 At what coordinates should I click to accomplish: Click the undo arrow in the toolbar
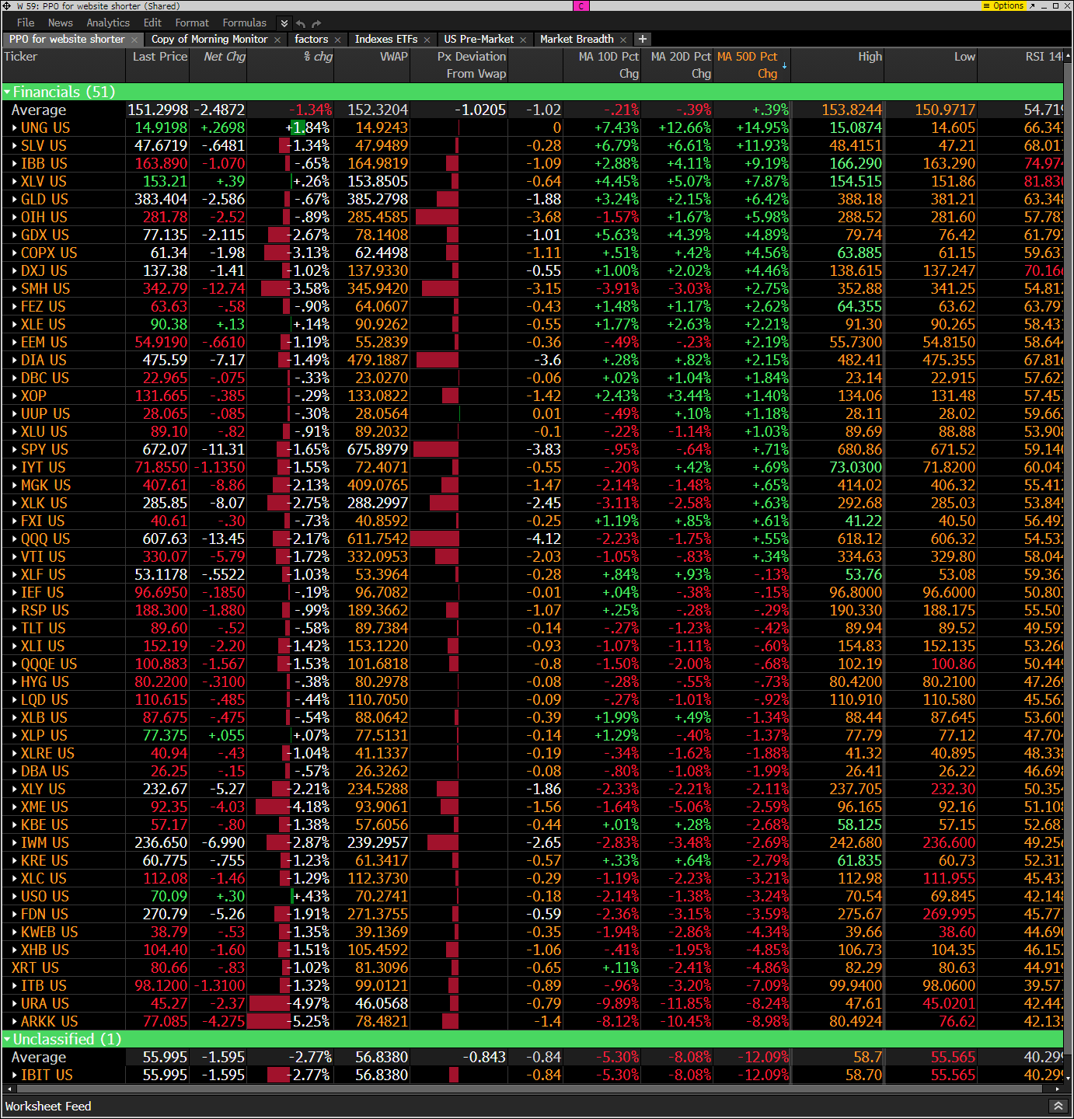(301, 23)
